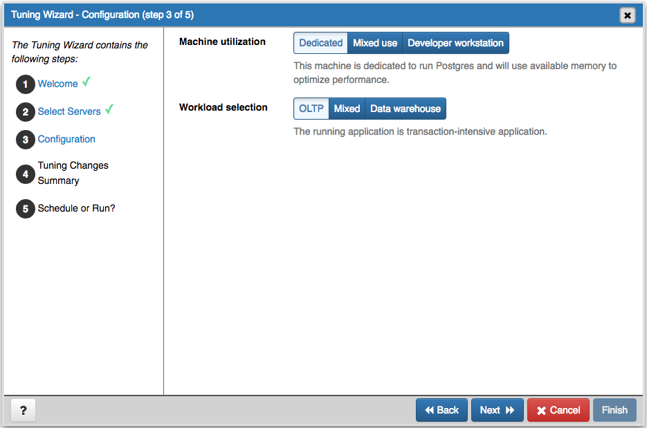
Task: Go Back to previous wizard step
Action: pyautogui.click(x=441, y=410)
